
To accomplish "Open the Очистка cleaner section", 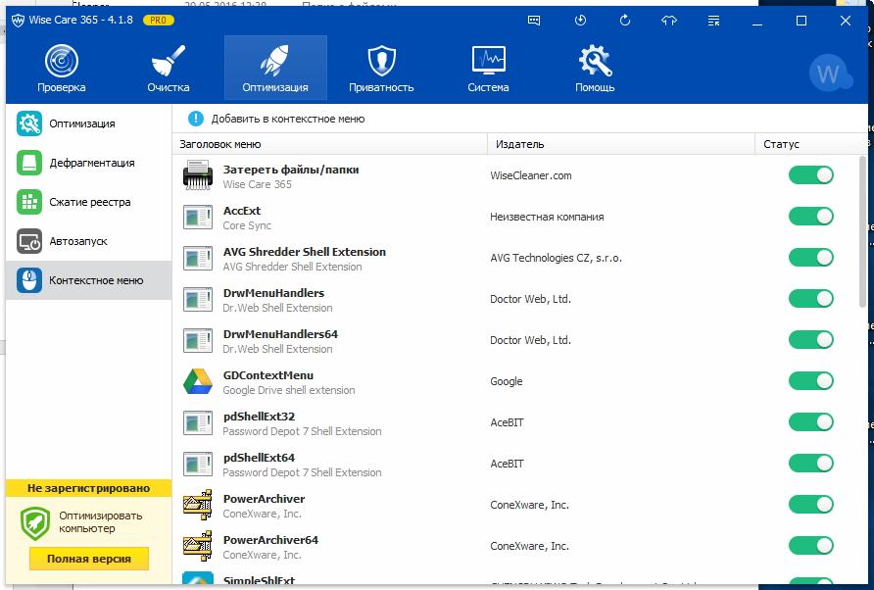I will 169,69.
